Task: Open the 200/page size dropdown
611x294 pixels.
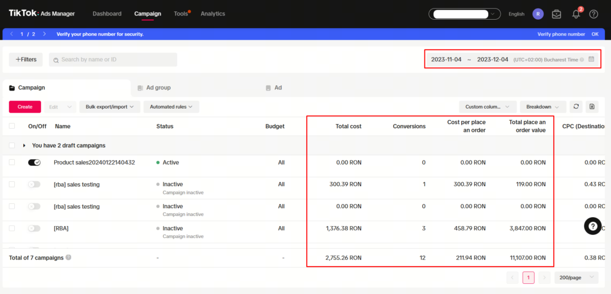Action: (x=576, y=278)
